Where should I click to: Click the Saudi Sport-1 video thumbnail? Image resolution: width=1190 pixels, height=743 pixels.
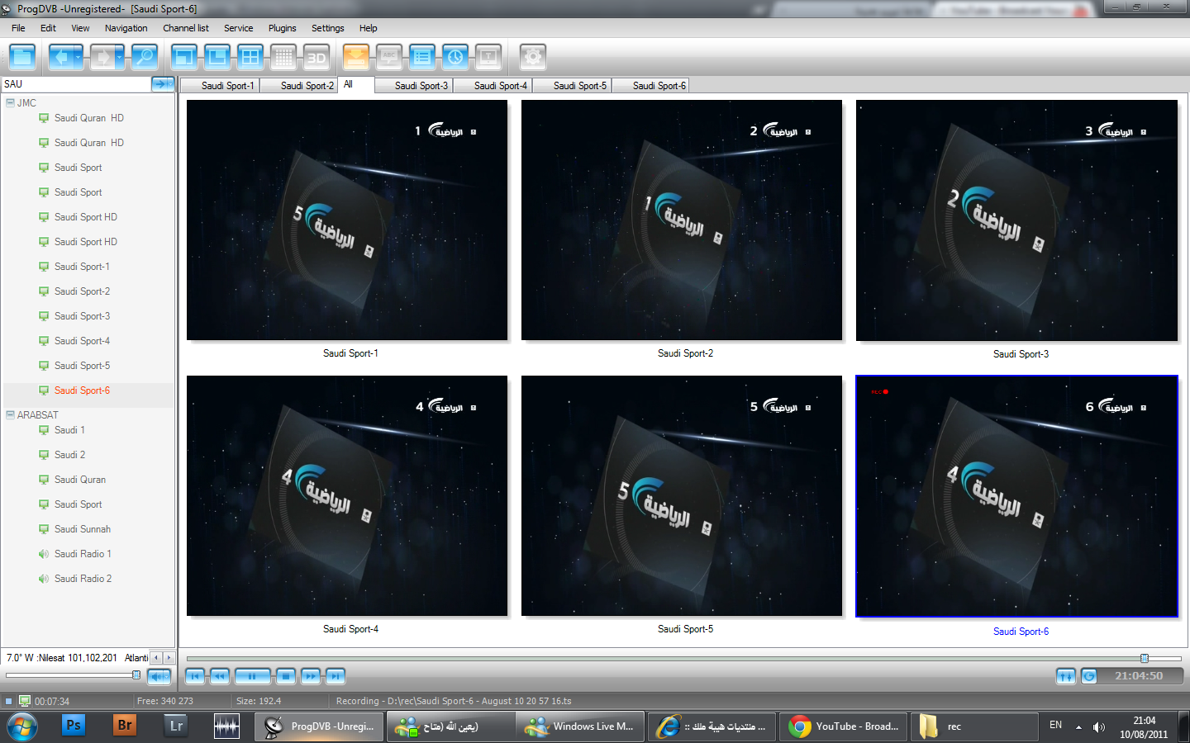[x=347, y=220]
